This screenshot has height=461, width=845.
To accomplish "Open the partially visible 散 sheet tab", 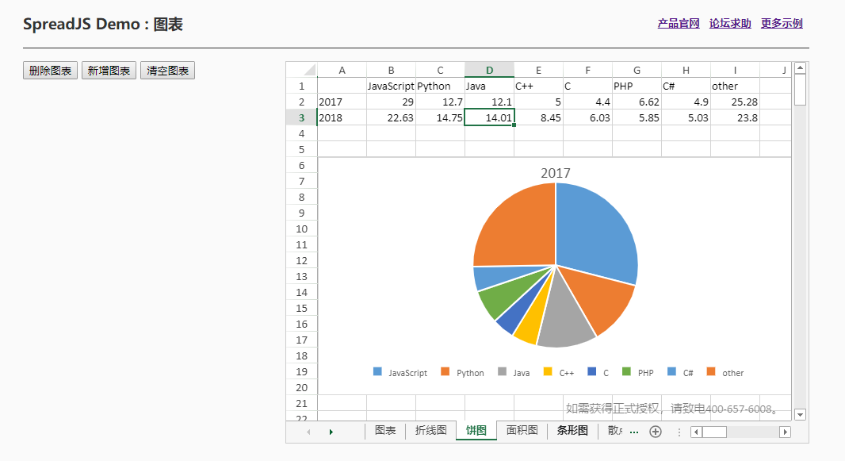I will point(614,430).
